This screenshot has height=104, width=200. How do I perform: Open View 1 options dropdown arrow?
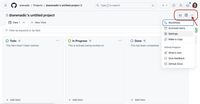24,22
